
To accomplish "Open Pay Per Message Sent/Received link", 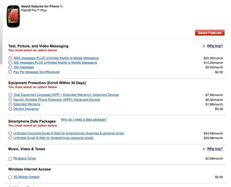I will point(36,72).
